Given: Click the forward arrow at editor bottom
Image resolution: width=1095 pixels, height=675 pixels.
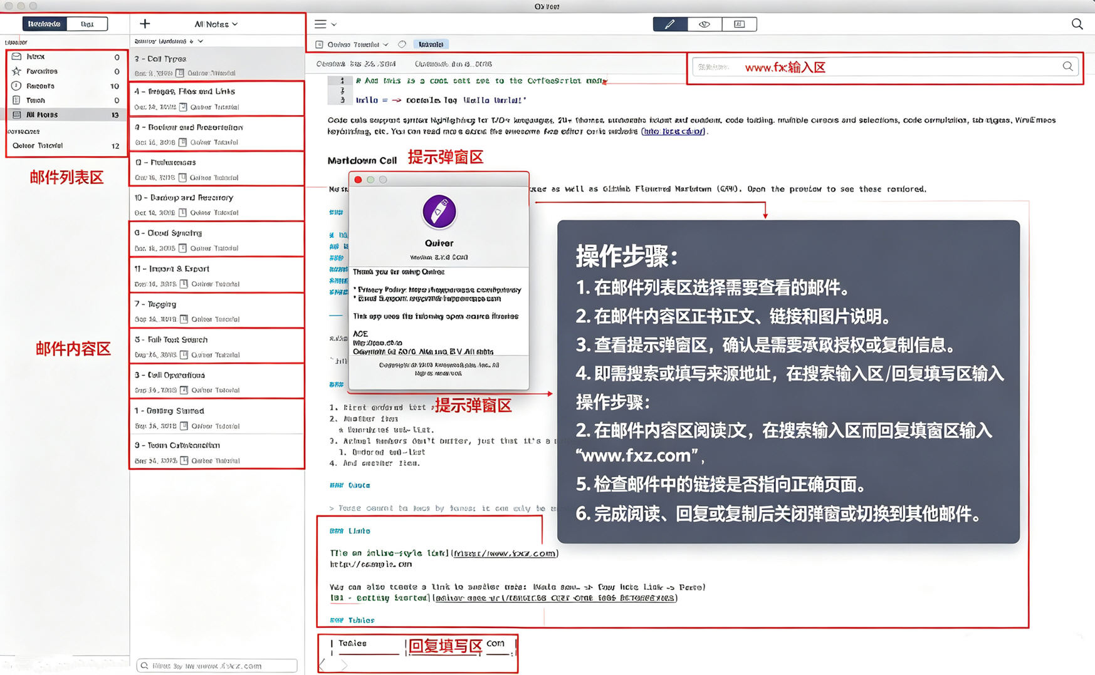Looking at the screenshot, I should tap(343, 664).
